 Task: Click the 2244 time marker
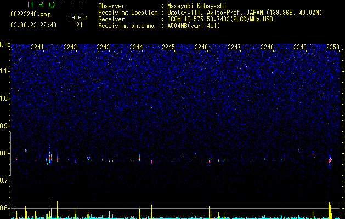(x=136, y=47)
